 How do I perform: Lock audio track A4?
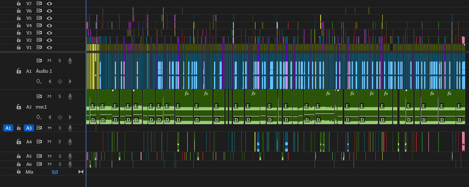tap(19, 142)
